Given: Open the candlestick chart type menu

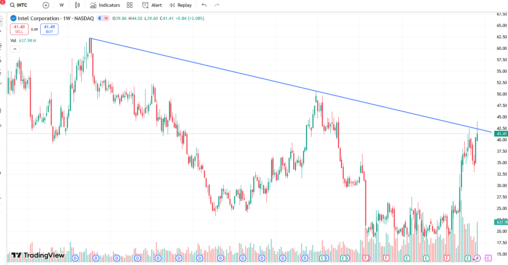Looking at the screenshot, I should click(x=78, y=5).
